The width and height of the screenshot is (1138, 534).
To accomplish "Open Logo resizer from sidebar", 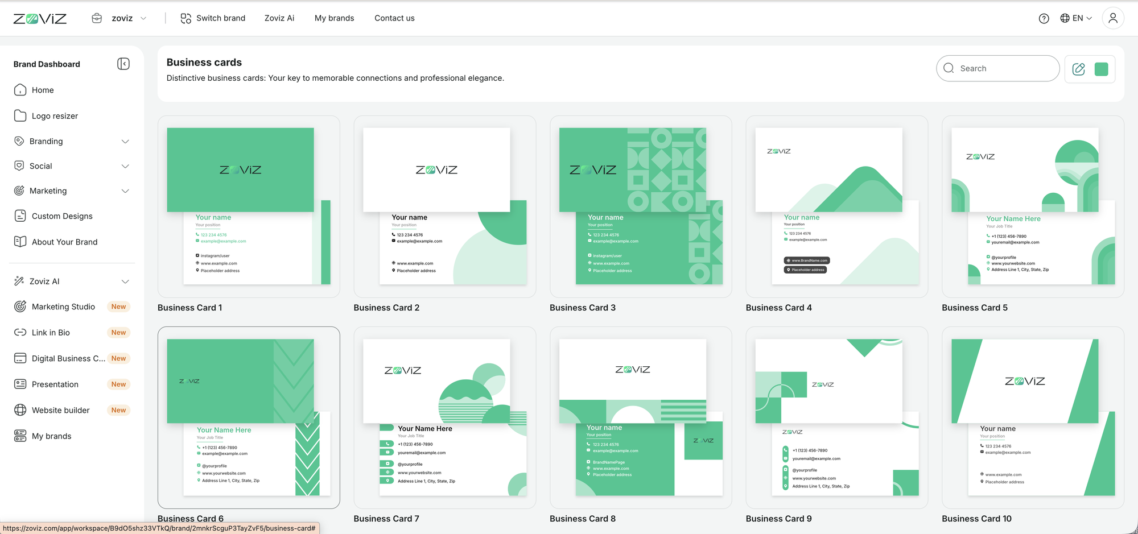I will [x=55, y=115].
